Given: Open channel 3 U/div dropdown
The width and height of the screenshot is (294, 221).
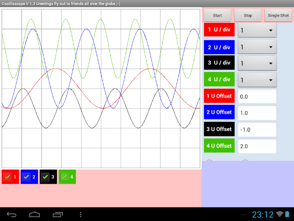Looking at the screenshot, I should click(257, 64).
